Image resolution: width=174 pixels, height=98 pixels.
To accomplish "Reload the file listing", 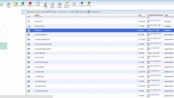I will 72,12.
